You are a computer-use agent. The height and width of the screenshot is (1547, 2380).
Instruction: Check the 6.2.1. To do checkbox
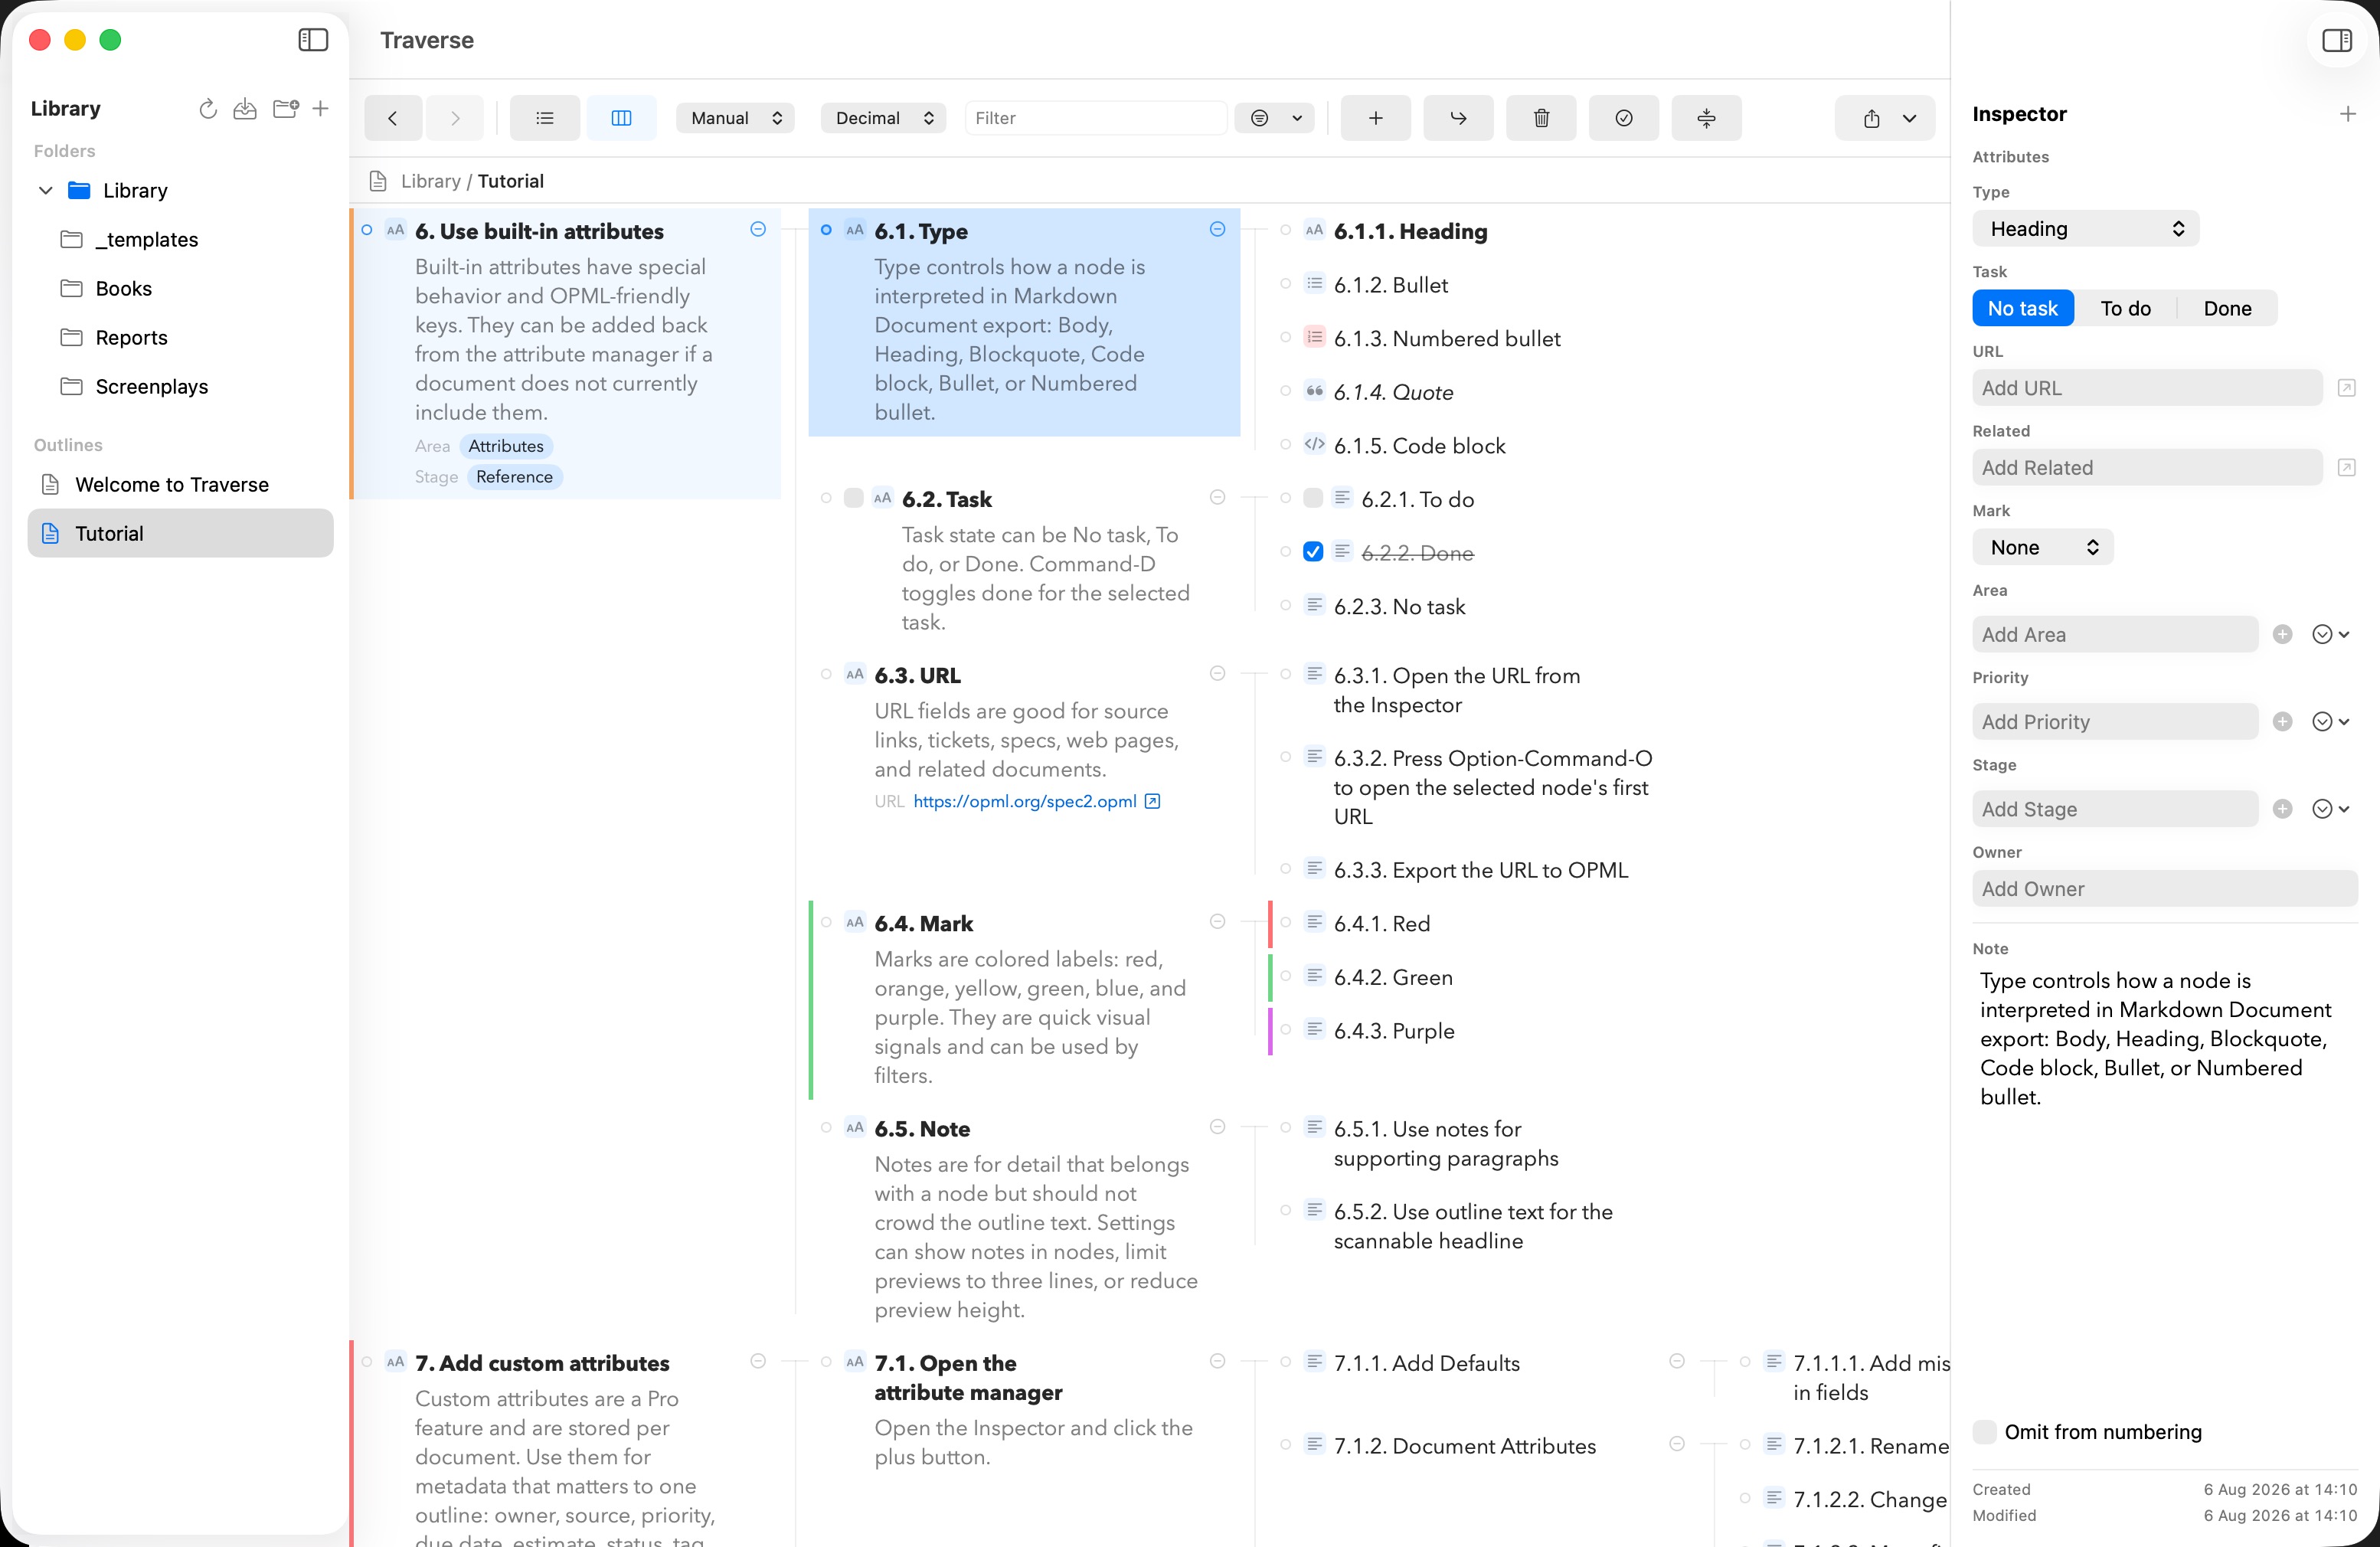point(1314,498)
